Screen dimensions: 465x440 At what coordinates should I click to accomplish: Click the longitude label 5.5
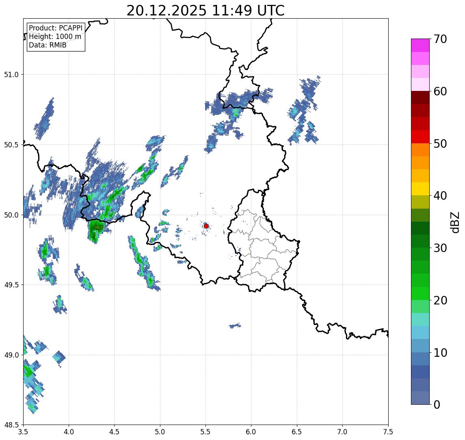206,432
